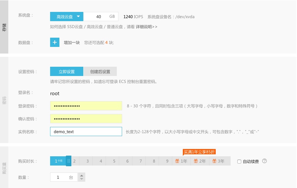Click the 增加一块 label to add disk
Image resolution: width=297 pixels, height=188 pixels.
(72, 43)
